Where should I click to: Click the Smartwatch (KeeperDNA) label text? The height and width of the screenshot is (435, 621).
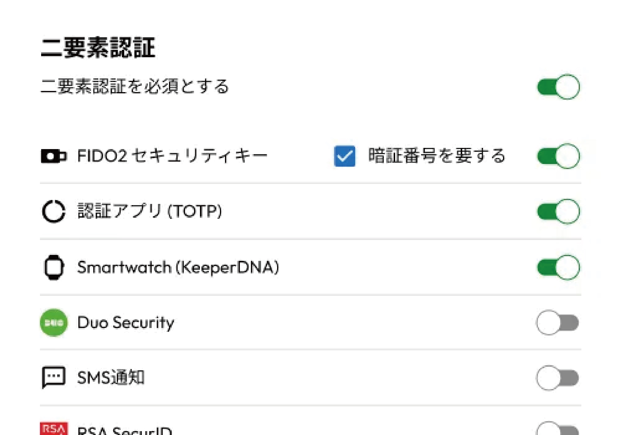[x=178, y=267]
